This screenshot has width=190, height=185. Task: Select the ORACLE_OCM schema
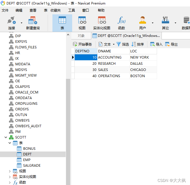pos(27,92)
